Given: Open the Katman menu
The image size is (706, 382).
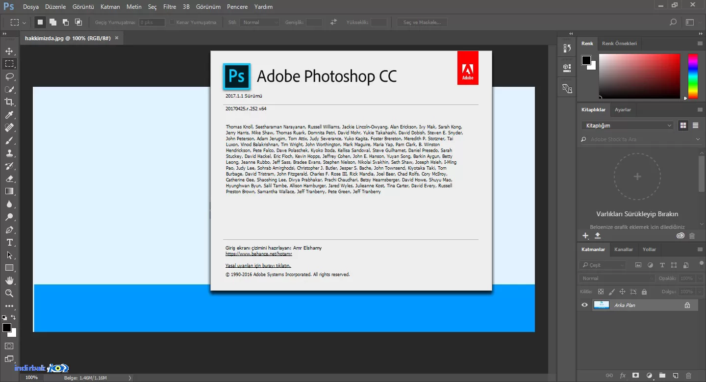Looking at the screenshot, I should (110, 7).
